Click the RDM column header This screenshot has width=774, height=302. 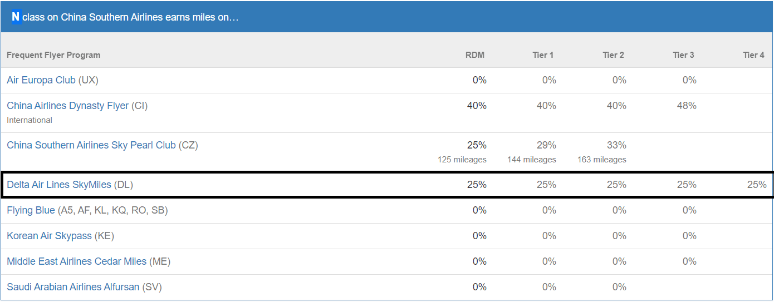click(x=475, y=55)
